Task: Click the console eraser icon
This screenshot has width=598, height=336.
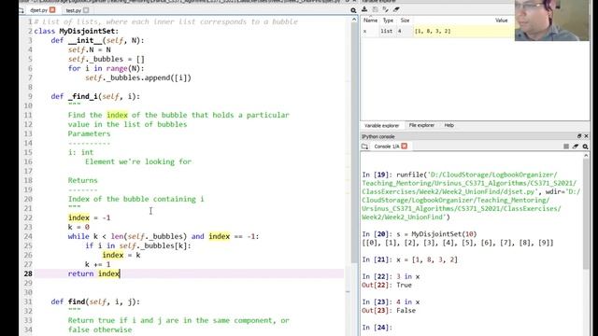Action: click(576, 147)
